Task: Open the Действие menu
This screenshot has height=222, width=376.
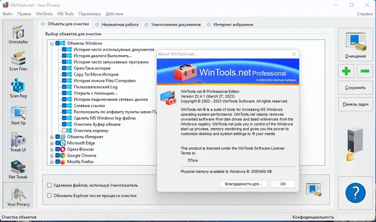Action: pyautogui.click(x=114, y=14)
